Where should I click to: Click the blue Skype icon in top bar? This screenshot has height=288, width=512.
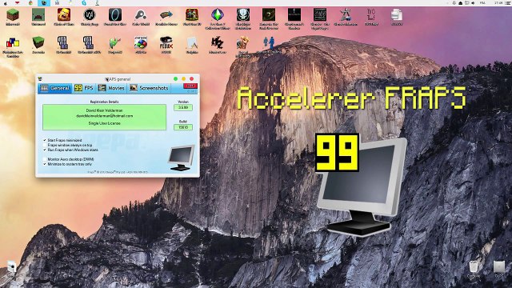84,2
